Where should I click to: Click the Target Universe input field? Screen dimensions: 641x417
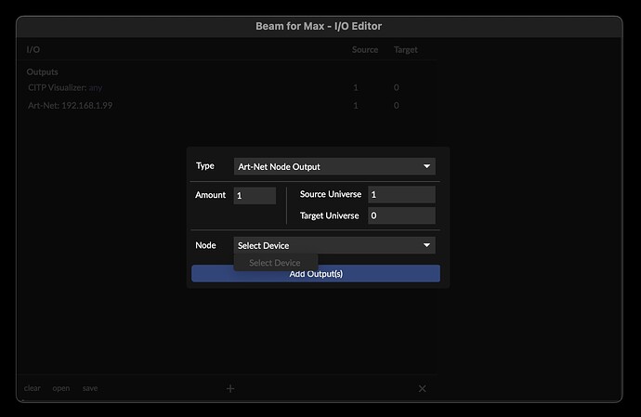400,215
